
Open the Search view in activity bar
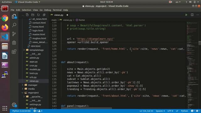pyautogui.click(x=14, y=25)
